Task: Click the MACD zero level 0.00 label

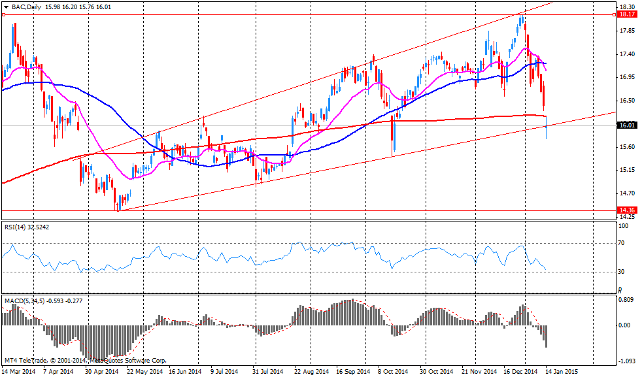Action: [624, 325]
